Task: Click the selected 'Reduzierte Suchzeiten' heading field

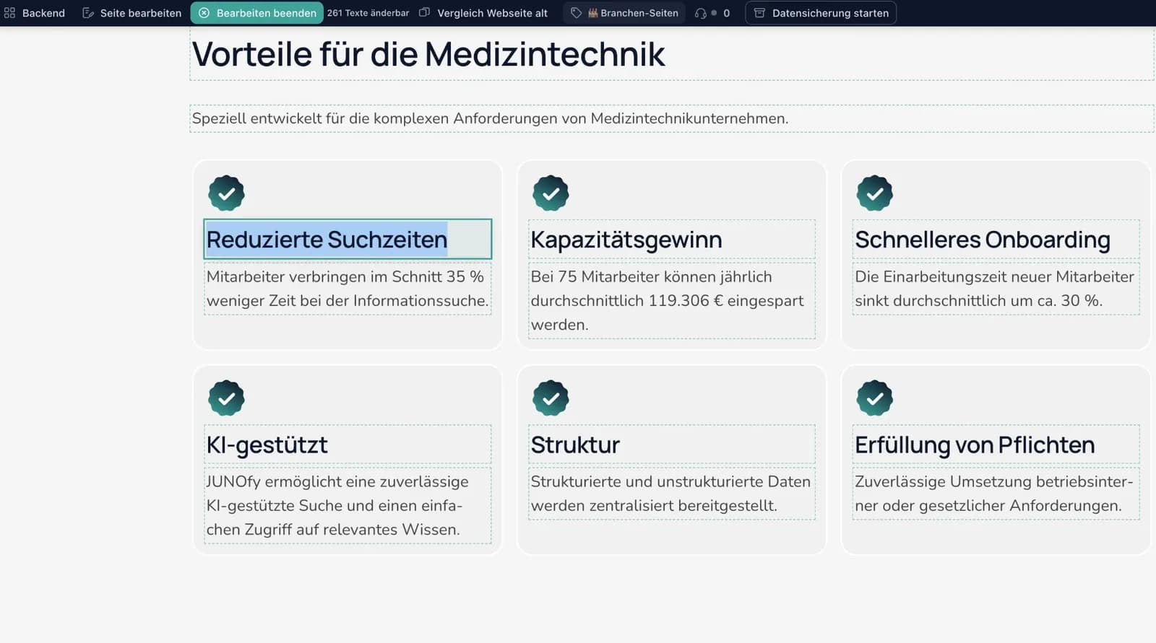Action: [x=348, y=239]
